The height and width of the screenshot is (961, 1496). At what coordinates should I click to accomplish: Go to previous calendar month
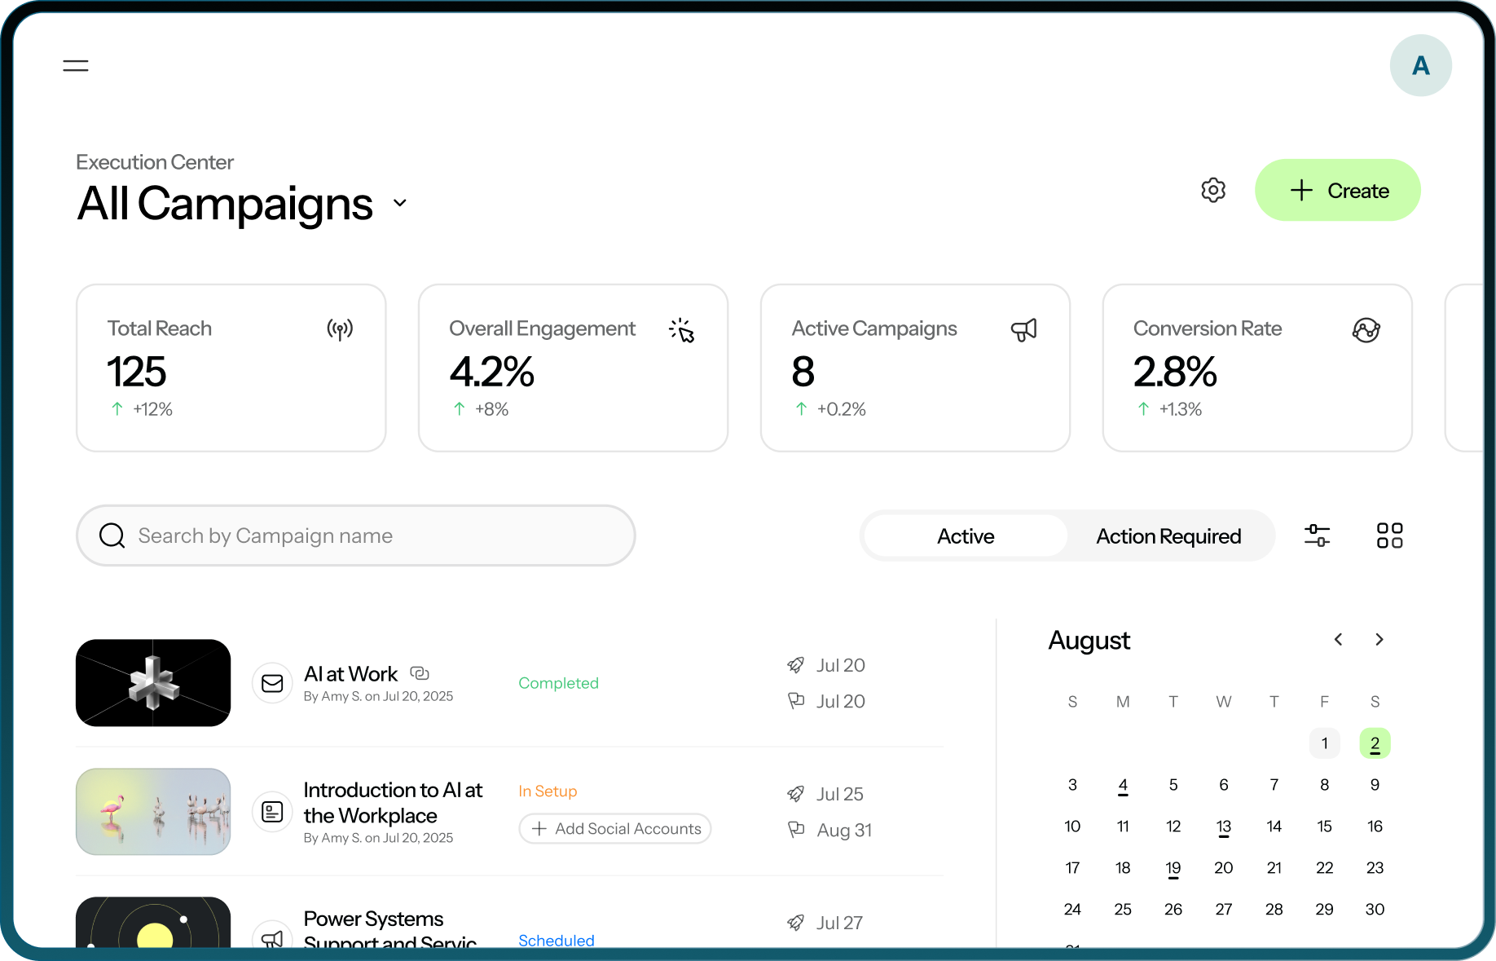[x=1338, y=640]
